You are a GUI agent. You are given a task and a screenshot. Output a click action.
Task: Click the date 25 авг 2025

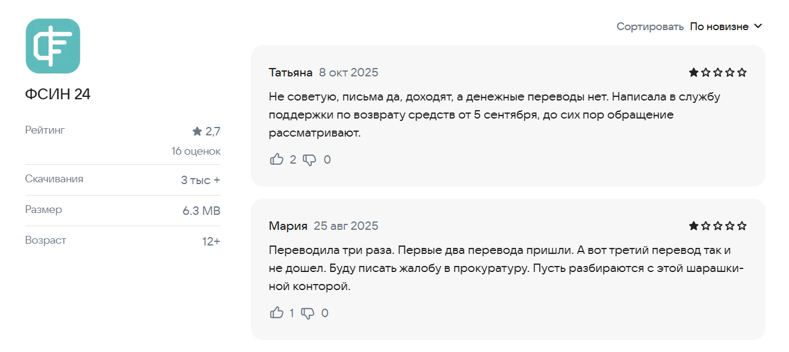tap(346, 226)
